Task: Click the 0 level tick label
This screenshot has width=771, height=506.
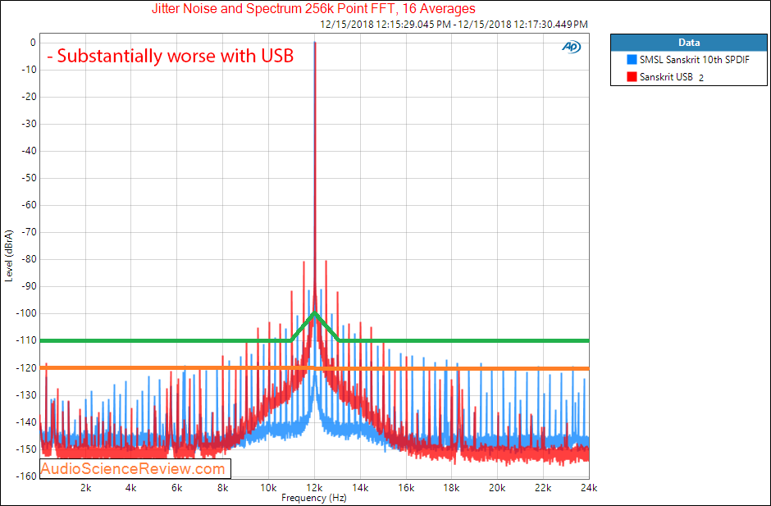Action: coord(33,43)
